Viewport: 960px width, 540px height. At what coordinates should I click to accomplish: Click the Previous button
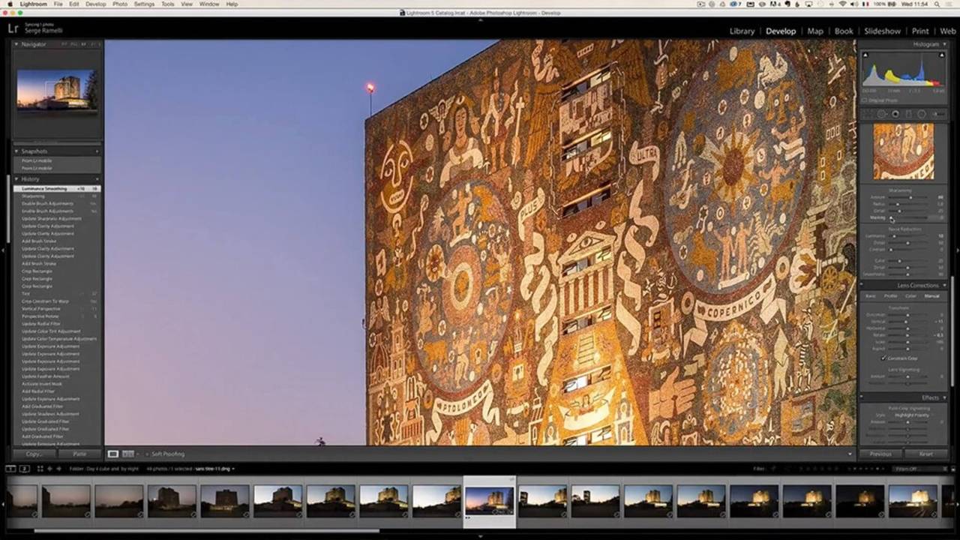coord(880,454)
